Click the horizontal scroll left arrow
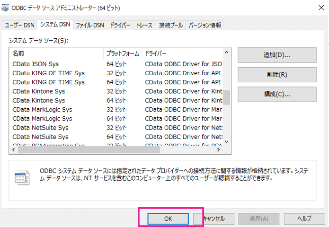329x227 pixels. point(14,149)
